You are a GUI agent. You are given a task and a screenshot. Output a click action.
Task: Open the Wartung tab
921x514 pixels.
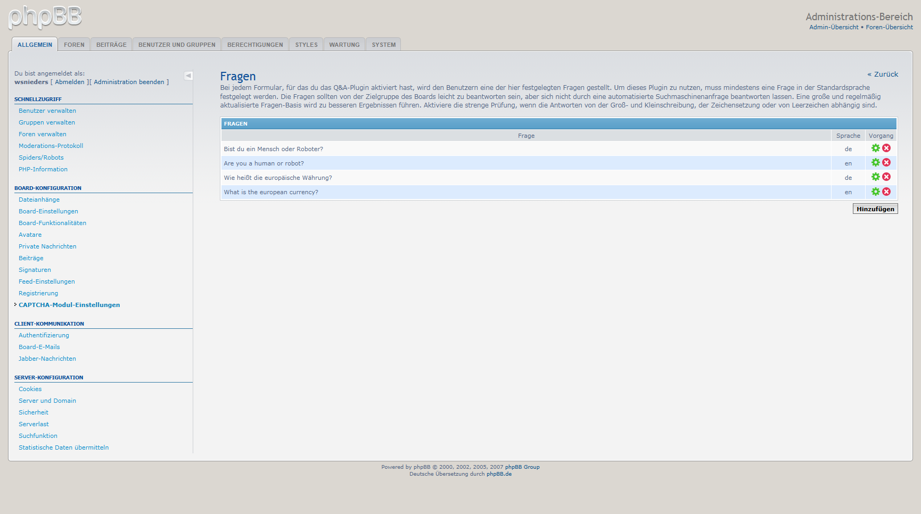point(344,45)
